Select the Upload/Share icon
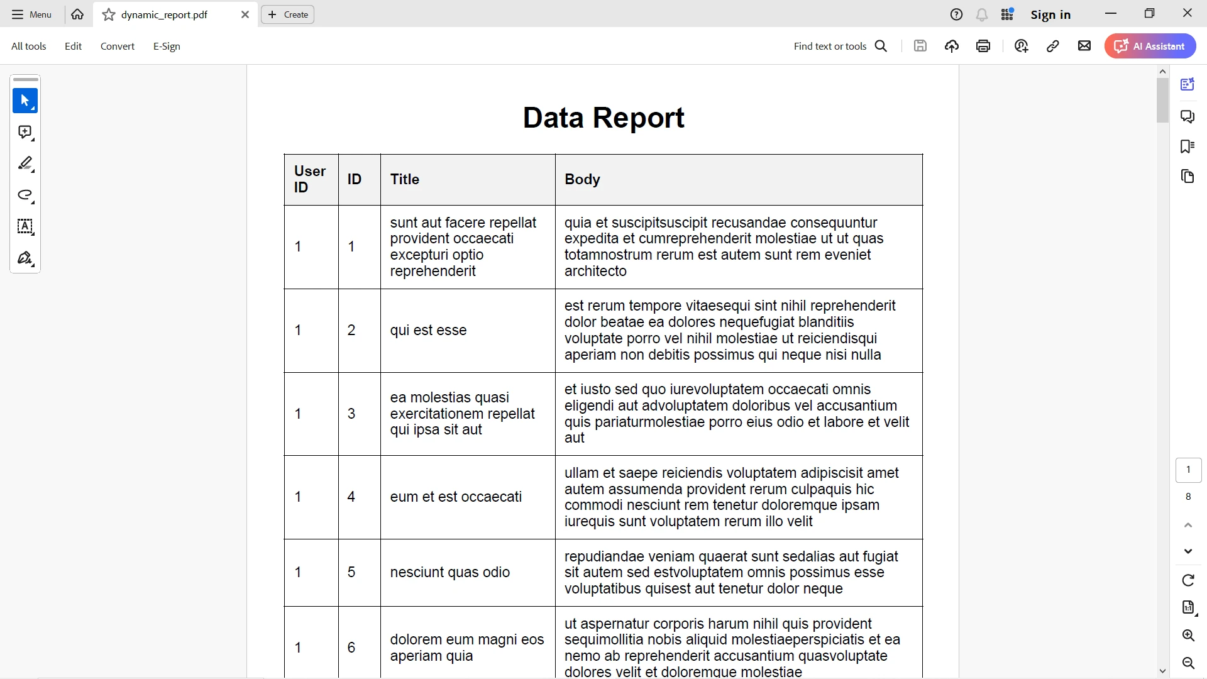 952,46
